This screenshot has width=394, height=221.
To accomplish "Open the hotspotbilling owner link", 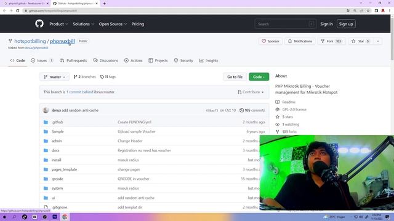I will [x=30, y=41].
